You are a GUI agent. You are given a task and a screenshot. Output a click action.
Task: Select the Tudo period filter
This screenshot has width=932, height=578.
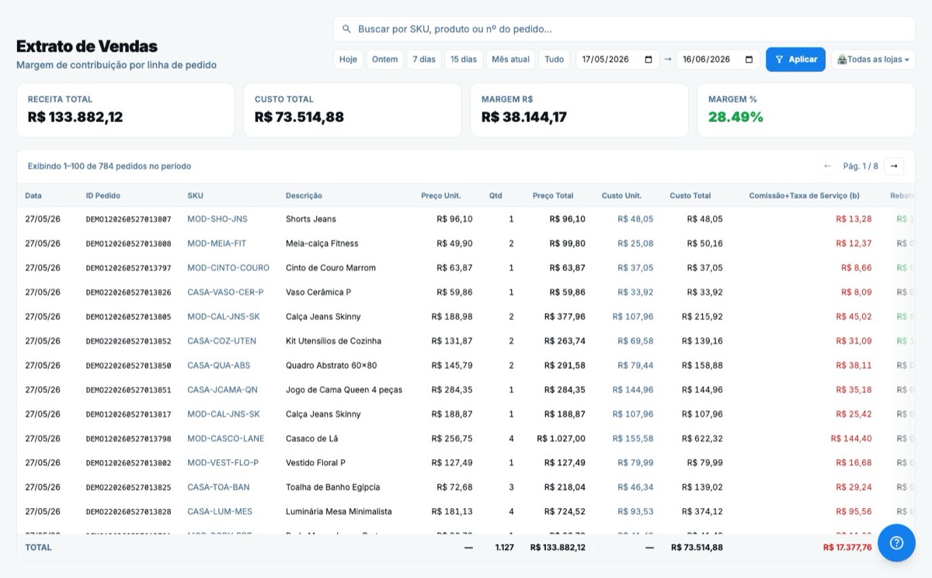(x=555, y=60)
